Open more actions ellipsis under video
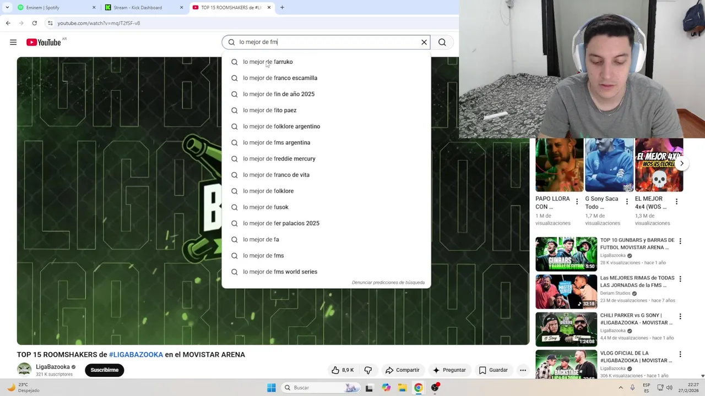 coord(523,370)
